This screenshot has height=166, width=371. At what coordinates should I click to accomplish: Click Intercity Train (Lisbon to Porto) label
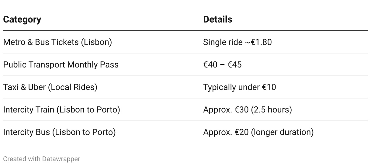pyautogui.click(x=61, y=109)
